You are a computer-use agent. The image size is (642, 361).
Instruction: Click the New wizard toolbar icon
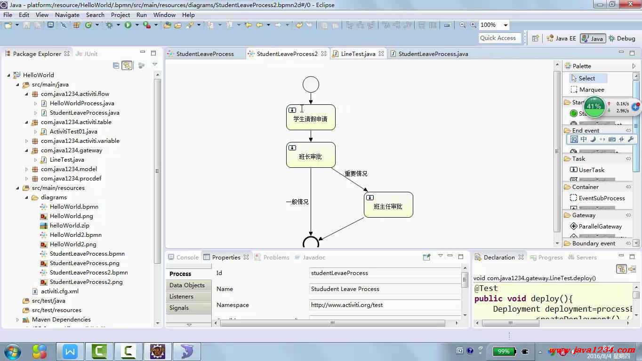(x=8, y=25)
